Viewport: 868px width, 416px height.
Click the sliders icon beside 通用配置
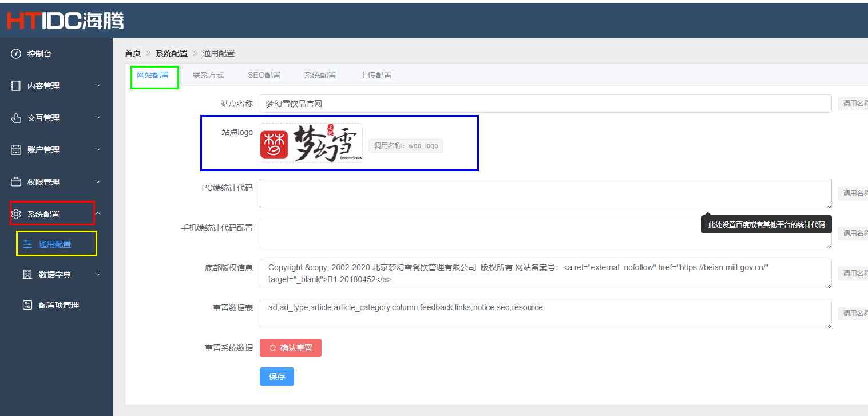coord(27,244)
